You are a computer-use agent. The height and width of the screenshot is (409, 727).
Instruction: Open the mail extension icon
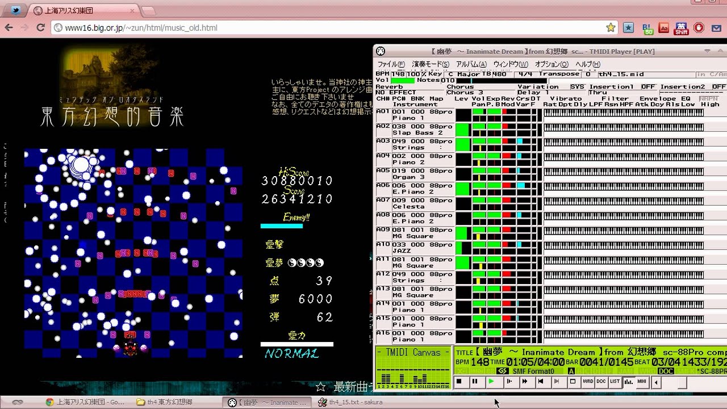click(716, 27)
